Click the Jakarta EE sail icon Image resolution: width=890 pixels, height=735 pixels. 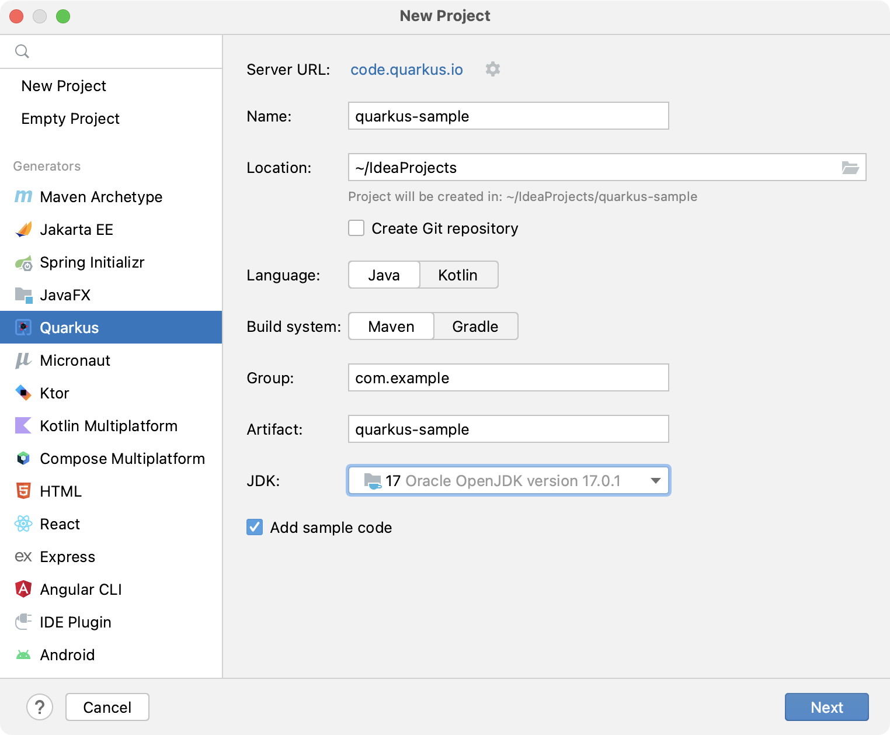pos(23,230)
